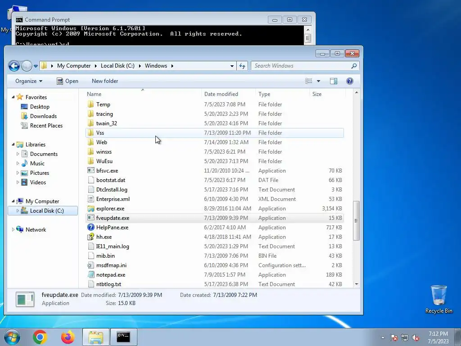Select the IE11_main.log file name
461x346 pixels.
pyautogui.click(x=113, y=246)
